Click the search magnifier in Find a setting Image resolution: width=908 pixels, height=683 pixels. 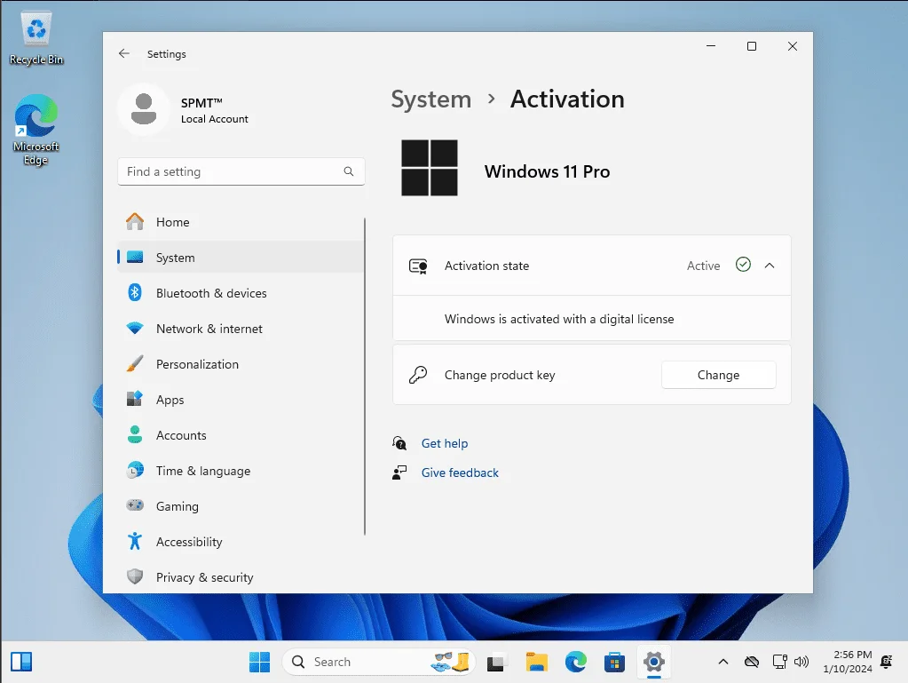pyautogui.click(x=349, y=171)
